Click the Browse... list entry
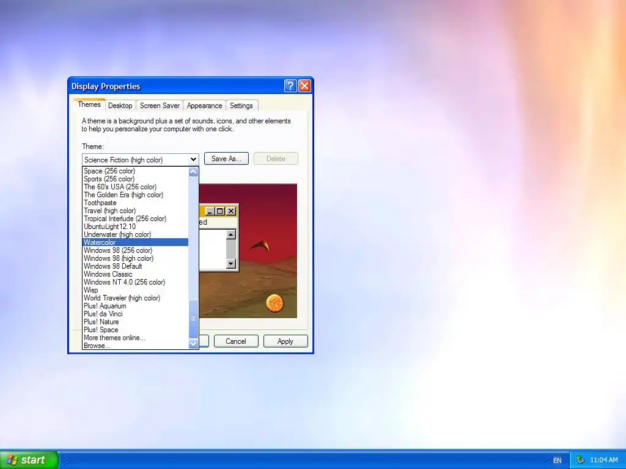Image resolution: width=626 pixels, height=469 pixels. coord(135,346)
